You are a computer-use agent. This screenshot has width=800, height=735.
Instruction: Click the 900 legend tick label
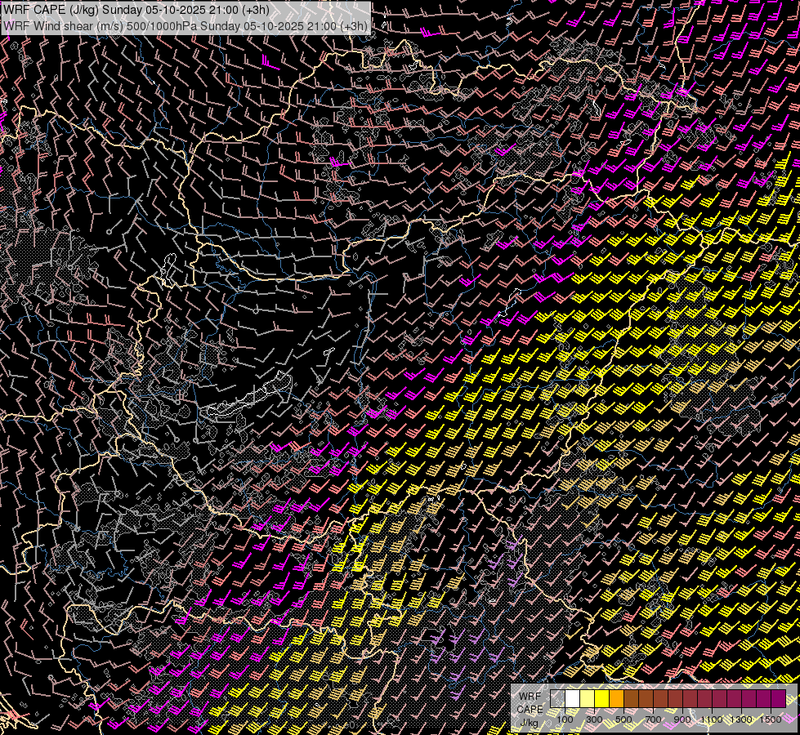tap(682, 719)
